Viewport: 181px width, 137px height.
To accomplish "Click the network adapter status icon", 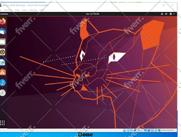I will click(135, 130).
